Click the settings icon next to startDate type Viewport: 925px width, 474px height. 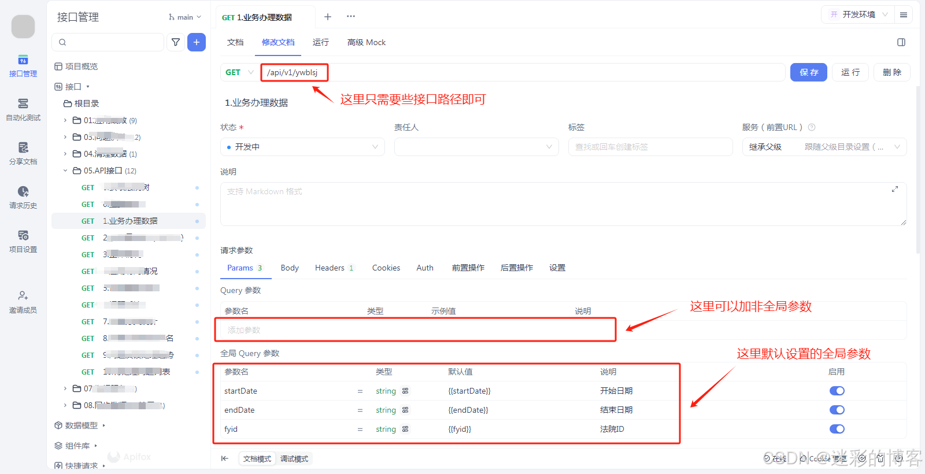coord(405,391)
